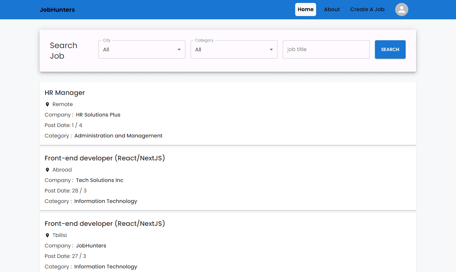This screenshot has width=456, height=272.
Task: Click the location pin icon on HR Manager card
Action: tap(47, 104)
